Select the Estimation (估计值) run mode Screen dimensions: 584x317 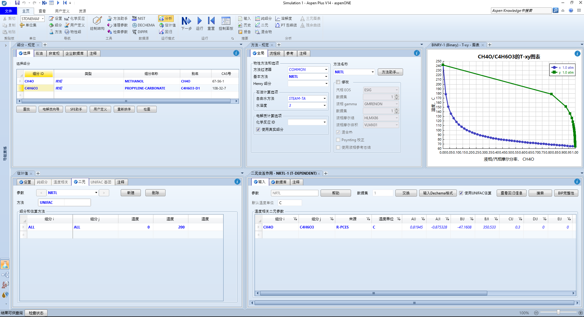pyautogui.click(x=167, y=25)
